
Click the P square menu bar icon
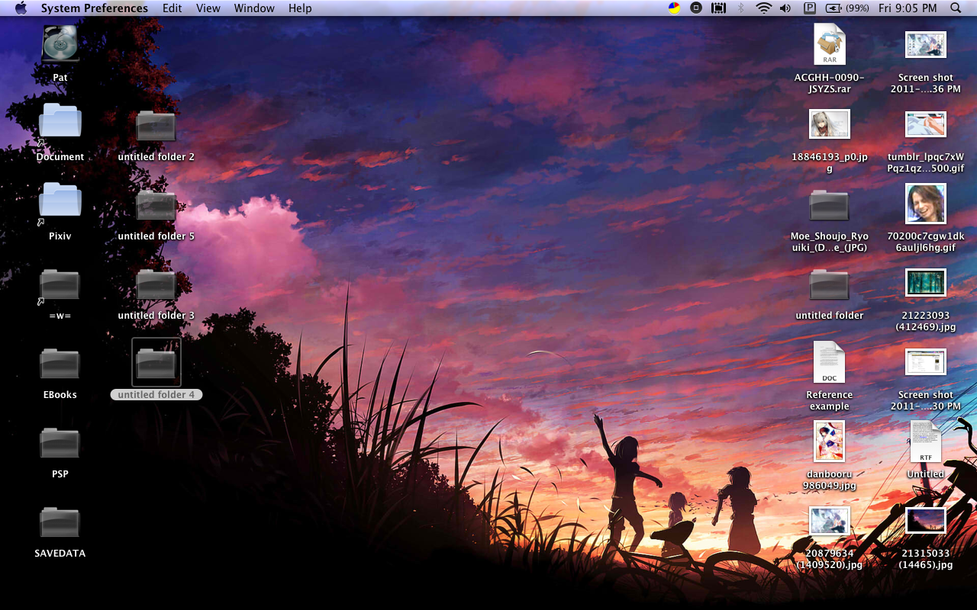click(810, 8)
